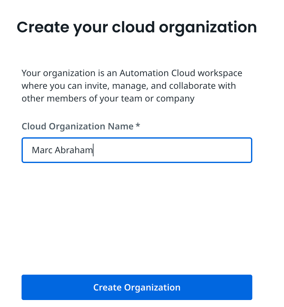Click the word "Create" in the heading
284x307 pixels.
[42, 27]
